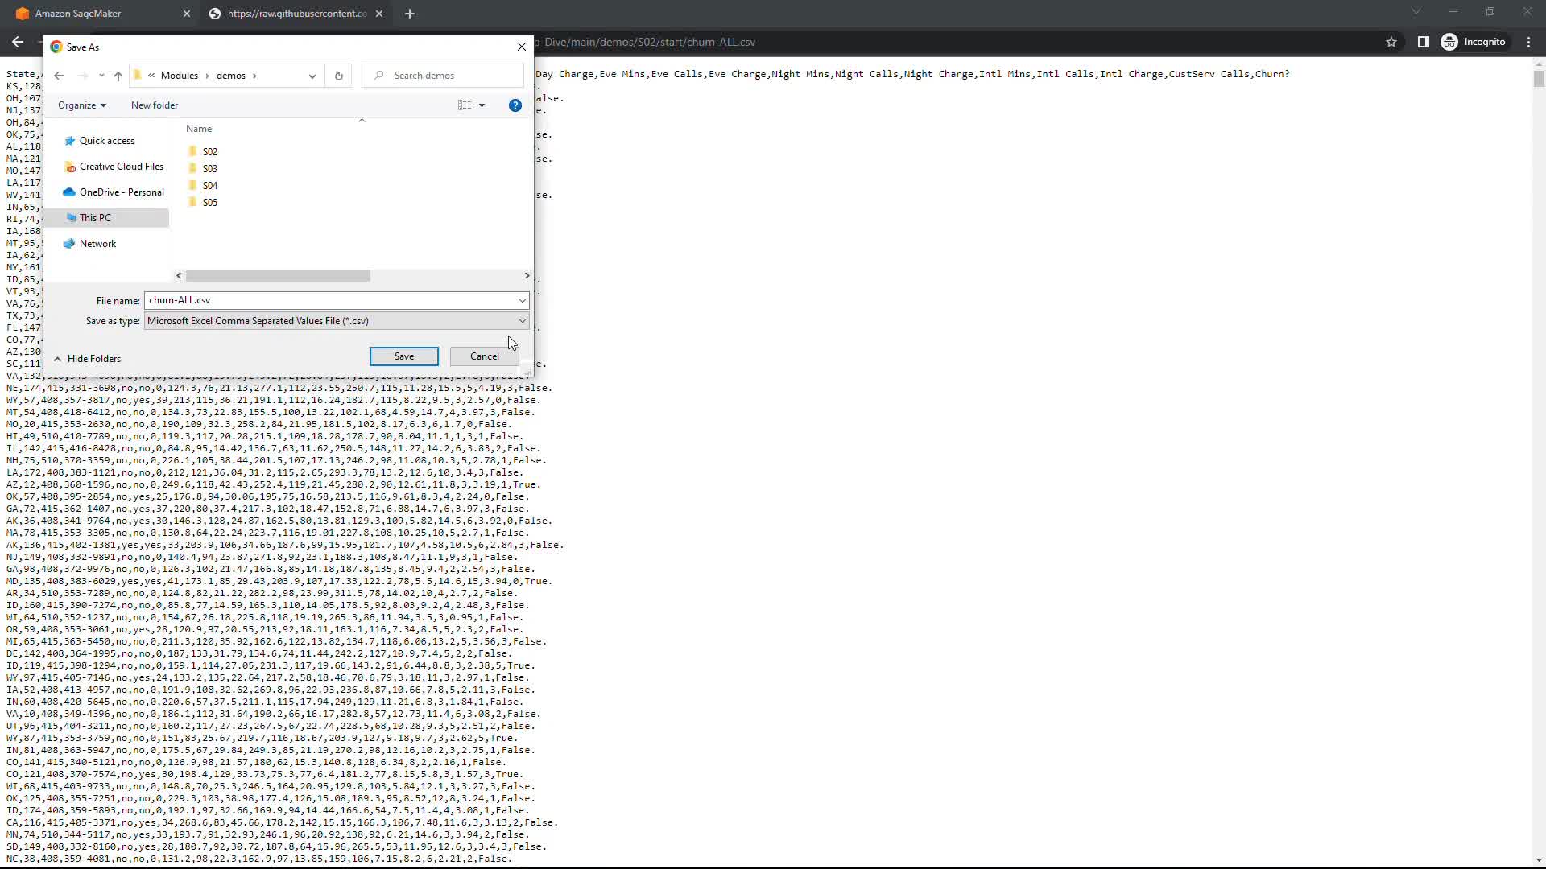This screenshot has width=1546, height=869.
Task: Bookmark this tab star icon
Action: [x=1391, y=42]
